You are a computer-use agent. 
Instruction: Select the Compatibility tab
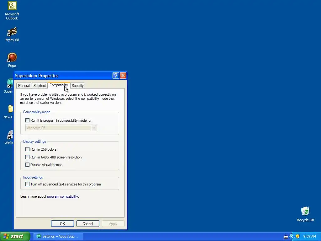coord(59,85)
